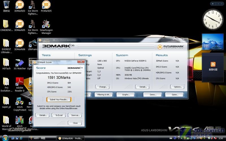Open Results Options button in 3DMark06
The image size is (226, 141).
coord(178,87)
